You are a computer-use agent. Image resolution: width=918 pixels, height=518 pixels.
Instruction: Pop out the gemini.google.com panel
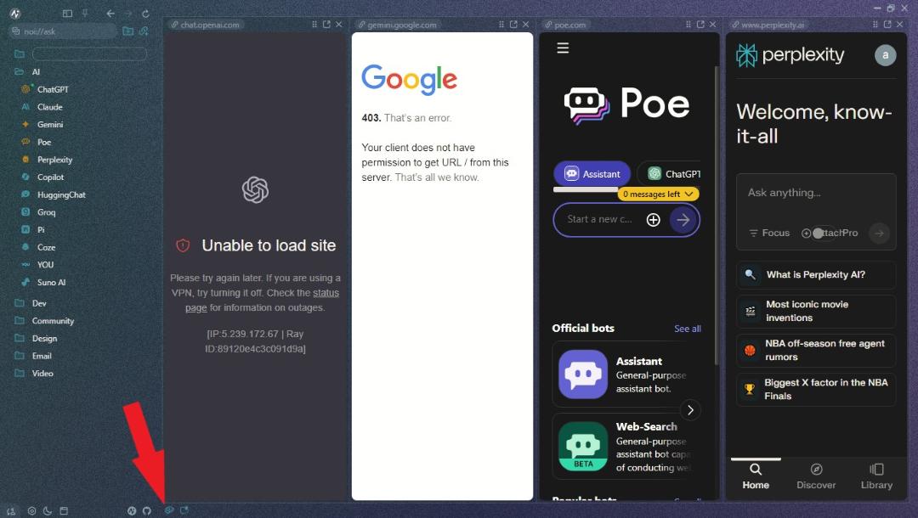pyautogui.click(x=513, y=25)
